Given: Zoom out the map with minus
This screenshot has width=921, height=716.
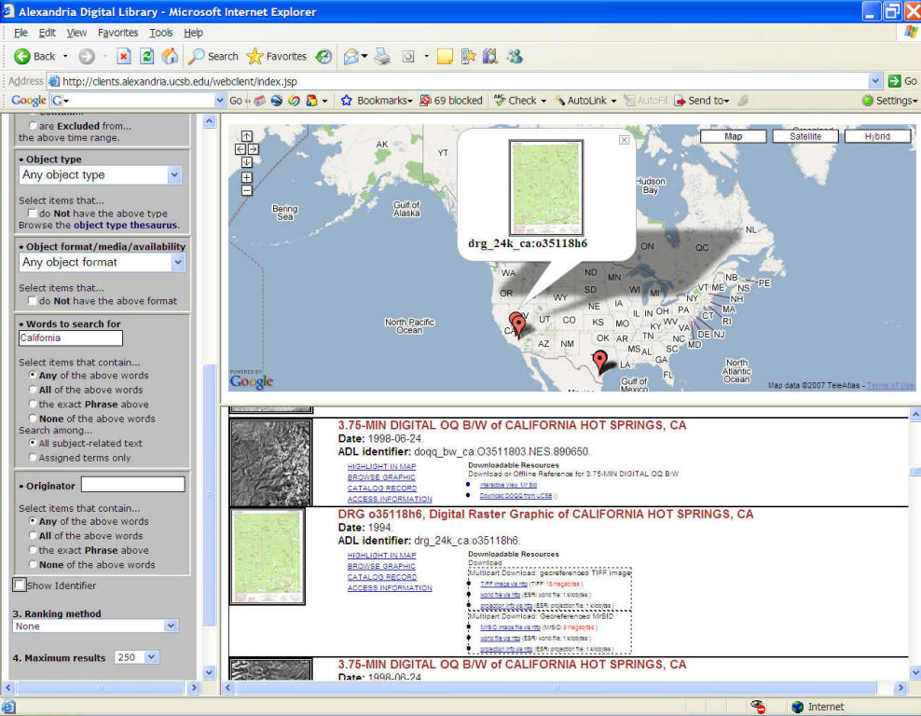Looking at the screenshot, I should [247, 190].
